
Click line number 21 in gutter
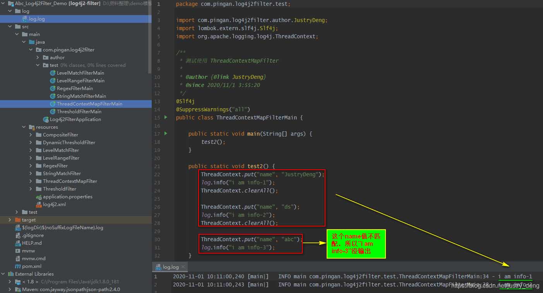click(157, 166)
